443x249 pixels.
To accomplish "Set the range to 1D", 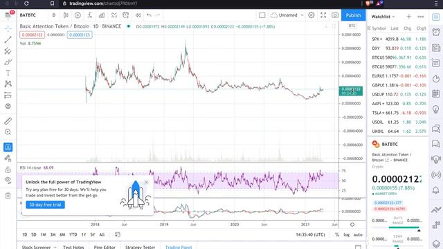I will [25, 234].
